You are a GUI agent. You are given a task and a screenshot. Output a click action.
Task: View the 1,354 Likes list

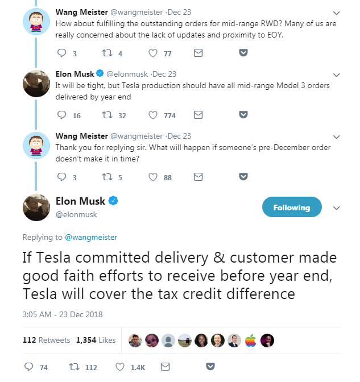pyautogui.click(x=96, y=340)
